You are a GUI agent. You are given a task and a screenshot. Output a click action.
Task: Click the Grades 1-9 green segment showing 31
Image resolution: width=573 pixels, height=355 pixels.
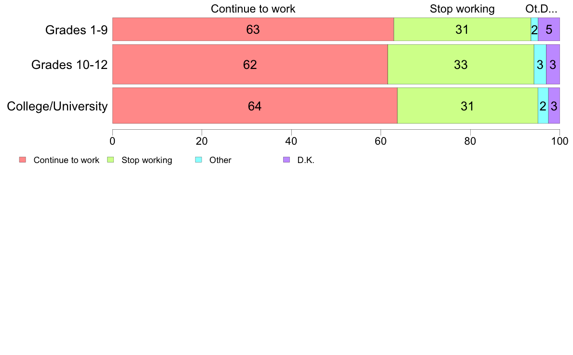(462, 29)
